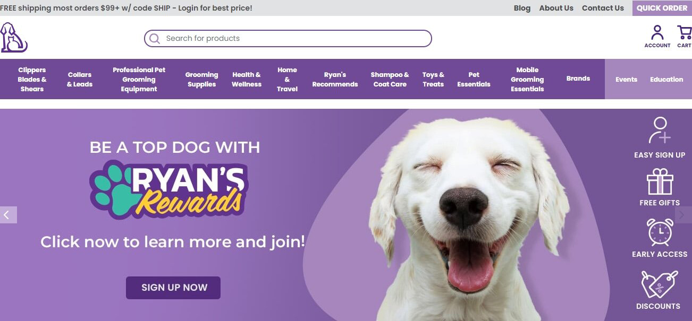
Task: Click the Quick Order button
Action: click(662, 8)
